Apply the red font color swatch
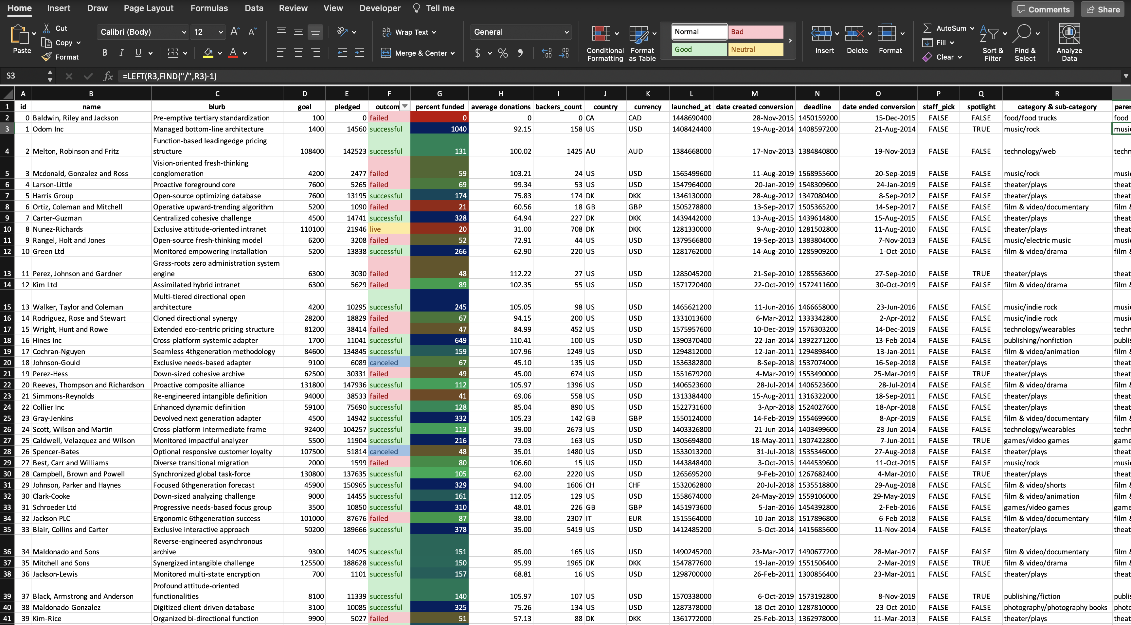 (x=233, y=53)
